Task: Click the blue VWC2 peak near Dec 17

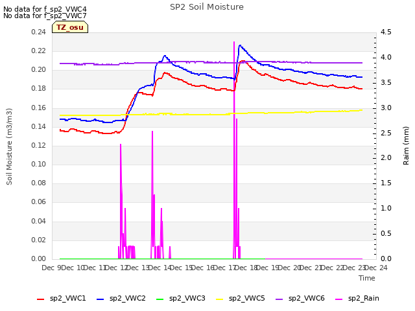Action: click(240, 45)
